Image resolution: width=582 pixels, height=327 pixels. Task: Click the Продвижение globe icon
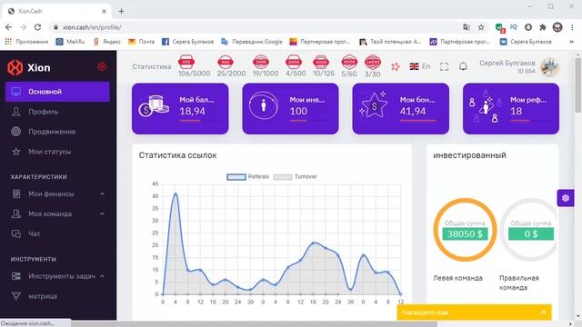point(16,132)
